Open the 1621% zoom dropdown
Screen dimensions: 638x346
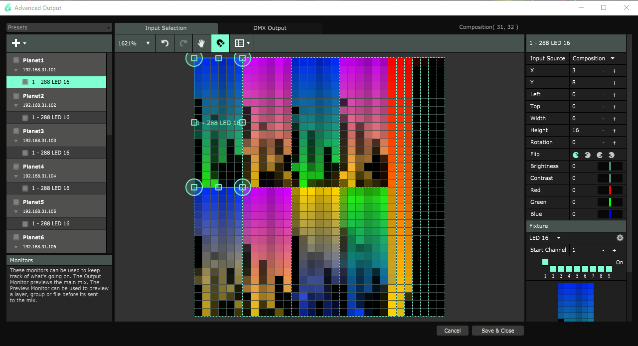[134, 43]
